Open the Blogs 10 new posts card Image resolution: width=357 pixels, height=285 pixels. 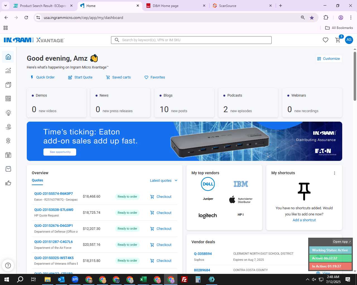184,103
